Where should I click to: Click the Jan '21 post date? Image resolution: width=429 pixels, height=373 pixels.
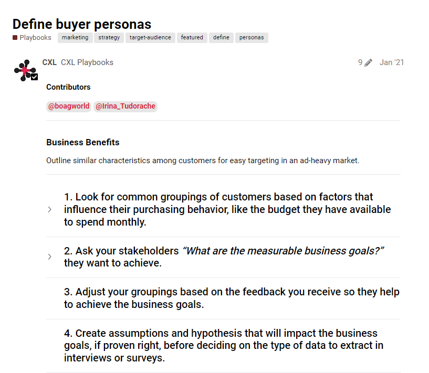pyautogui.click(x=392, y=62)
